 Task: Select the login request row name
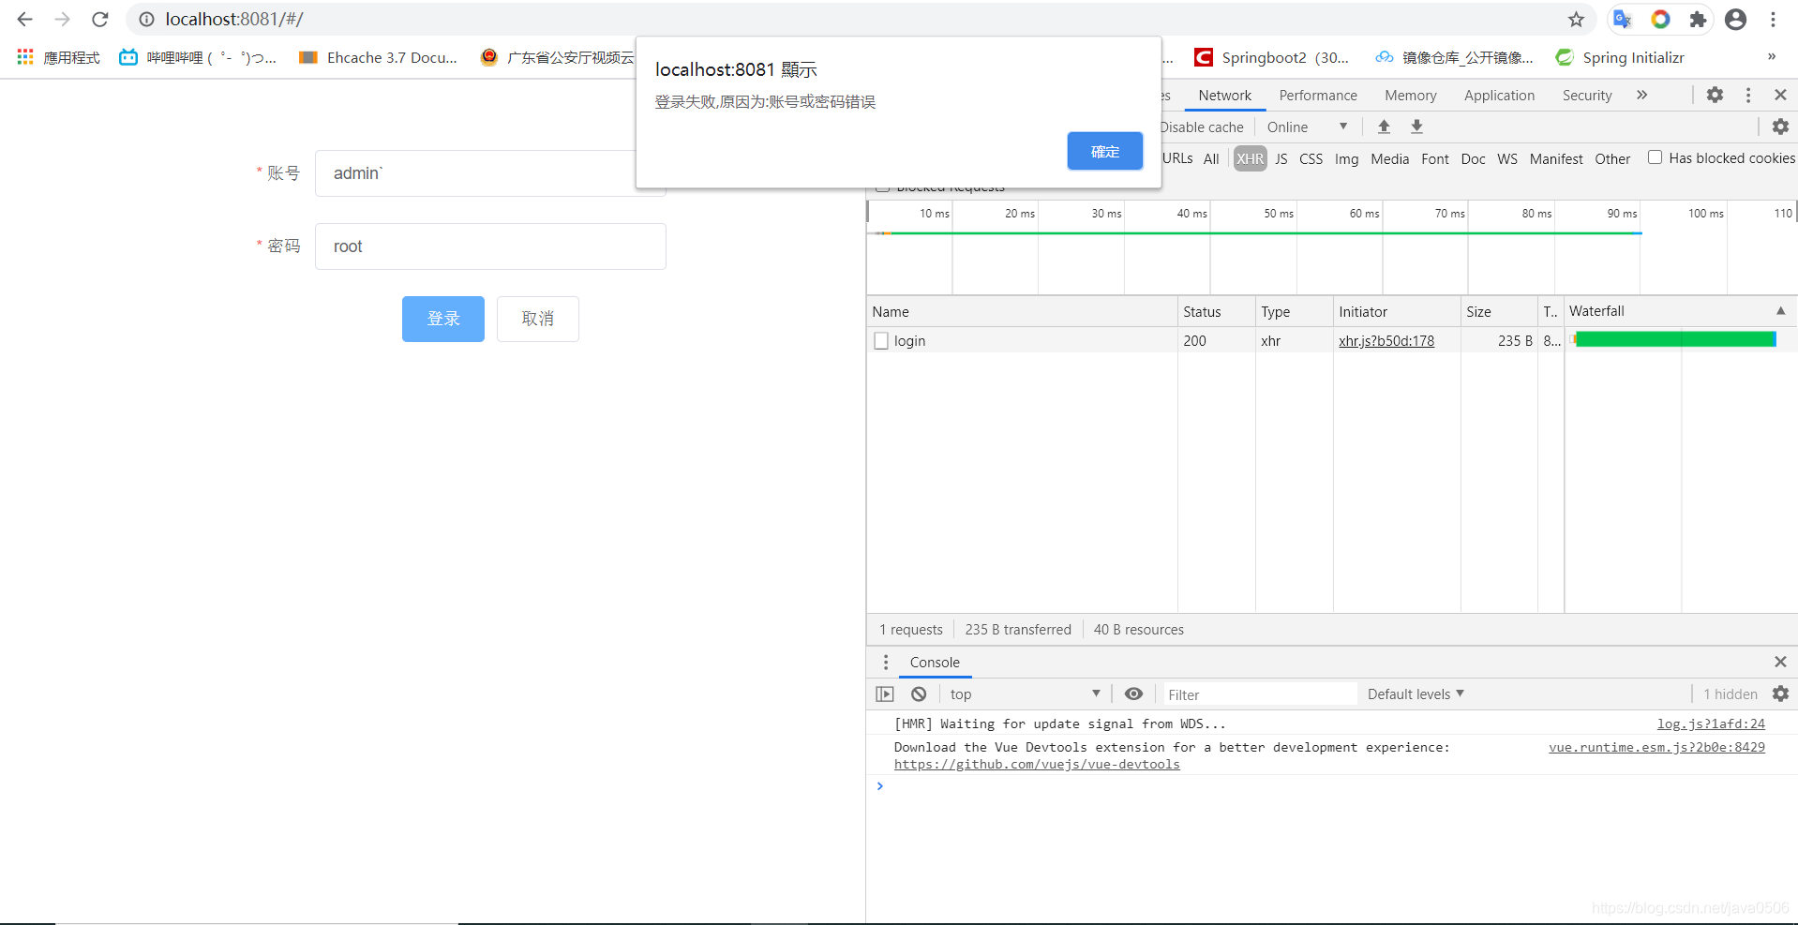(909, 341)
